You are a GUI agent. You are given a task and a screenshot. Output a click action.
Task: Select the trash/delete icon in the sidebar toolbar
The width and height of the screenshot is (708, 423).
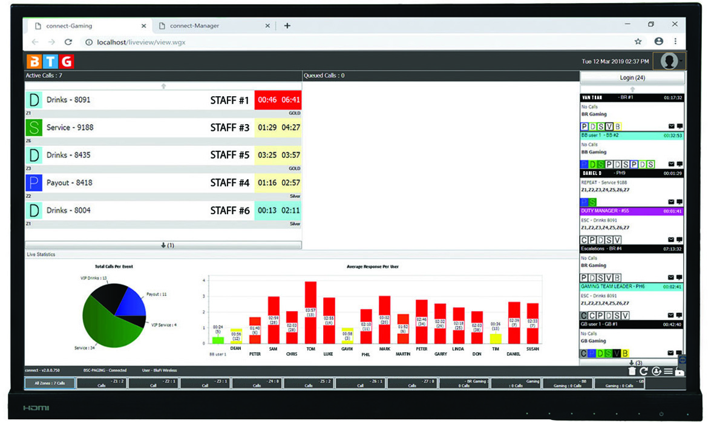632,370
